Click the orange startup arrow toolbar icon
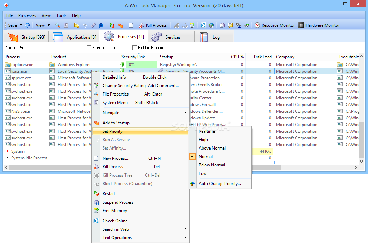 120,25
